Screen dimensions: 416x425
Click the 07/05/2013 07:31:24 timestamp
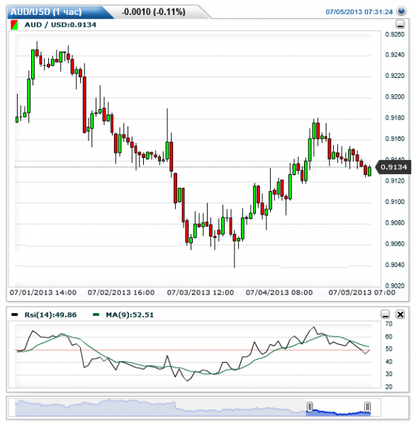point(359,12)
